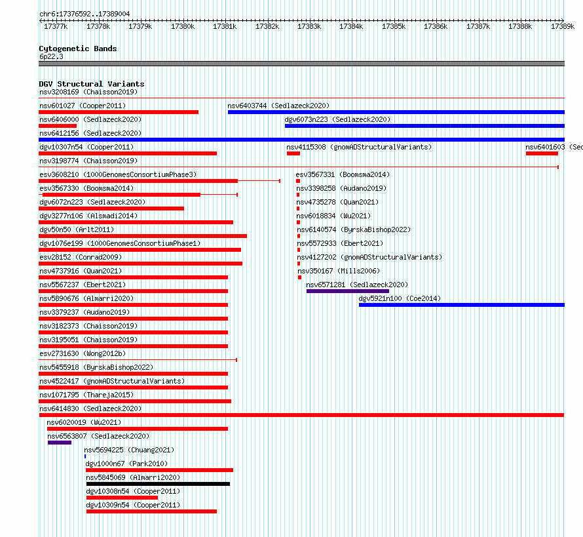Select dgv1076e199 (1000GenomesConsortiumPhase1) label
583x537 pixels.
coord(120,243)
